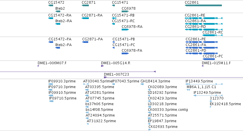Select EST EK192418.5prime
Viewport: 243px width, 131px height.
225,104
